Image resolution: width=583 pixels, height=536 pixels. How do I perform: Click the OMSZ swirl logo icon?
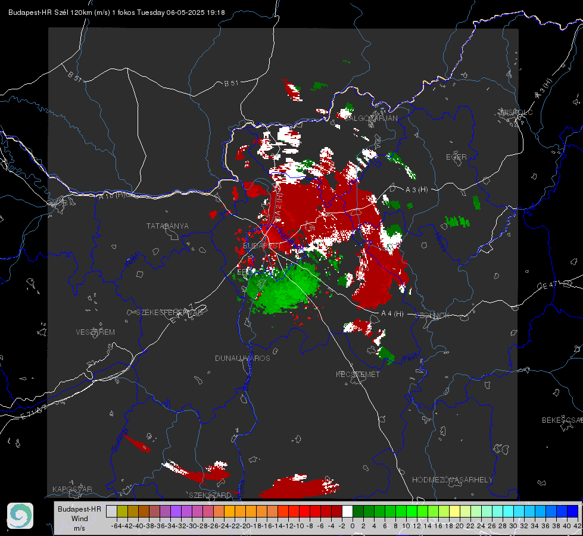click(x=20, y=516)
